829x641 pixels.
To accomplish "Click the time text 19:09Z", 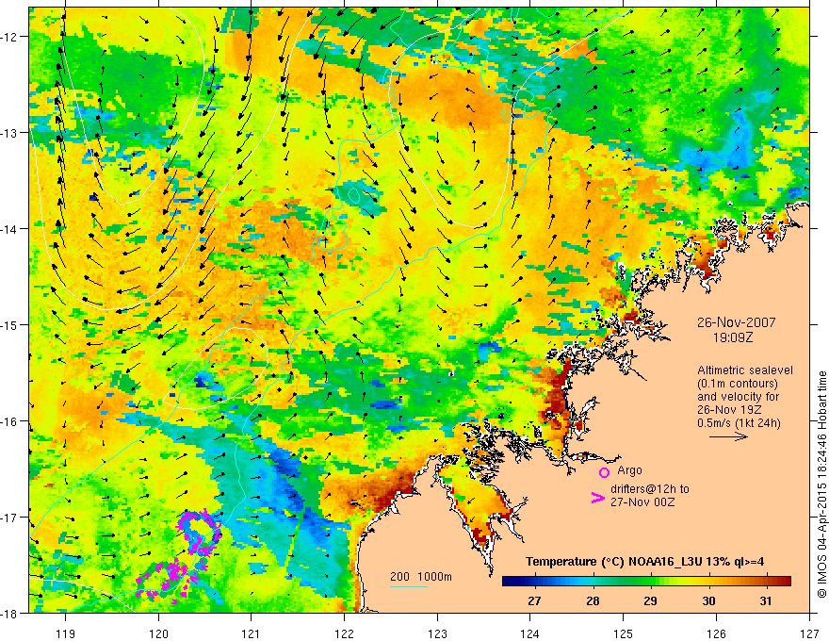I will [733, 337].
